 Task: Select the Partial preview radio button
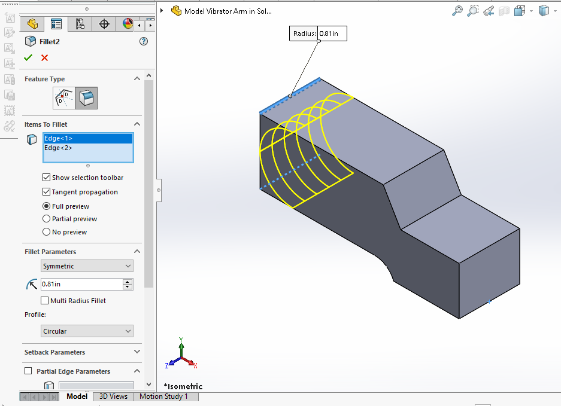pyautogui.click(x=47, y=219)
